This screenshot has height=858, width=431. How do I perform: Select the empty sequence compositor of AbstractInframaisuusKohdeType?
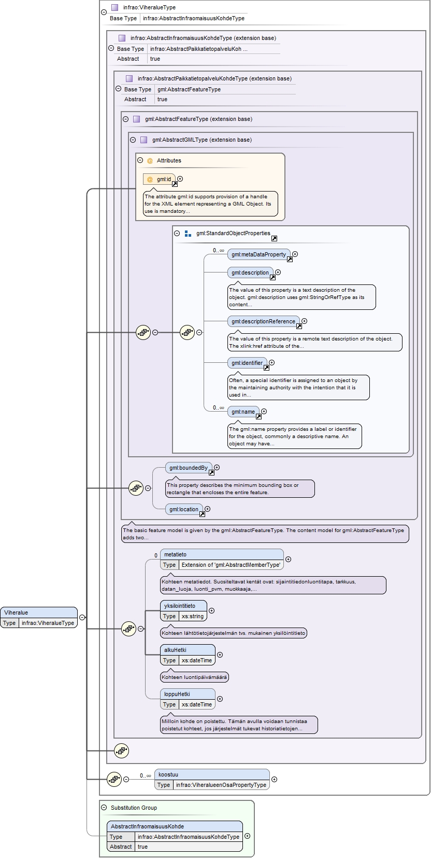pyautogui.click(x=121, y=751)
